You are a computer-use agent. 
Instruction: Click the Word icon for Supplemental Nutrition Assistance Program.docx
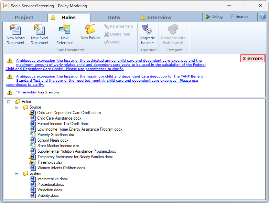[33, 151]
